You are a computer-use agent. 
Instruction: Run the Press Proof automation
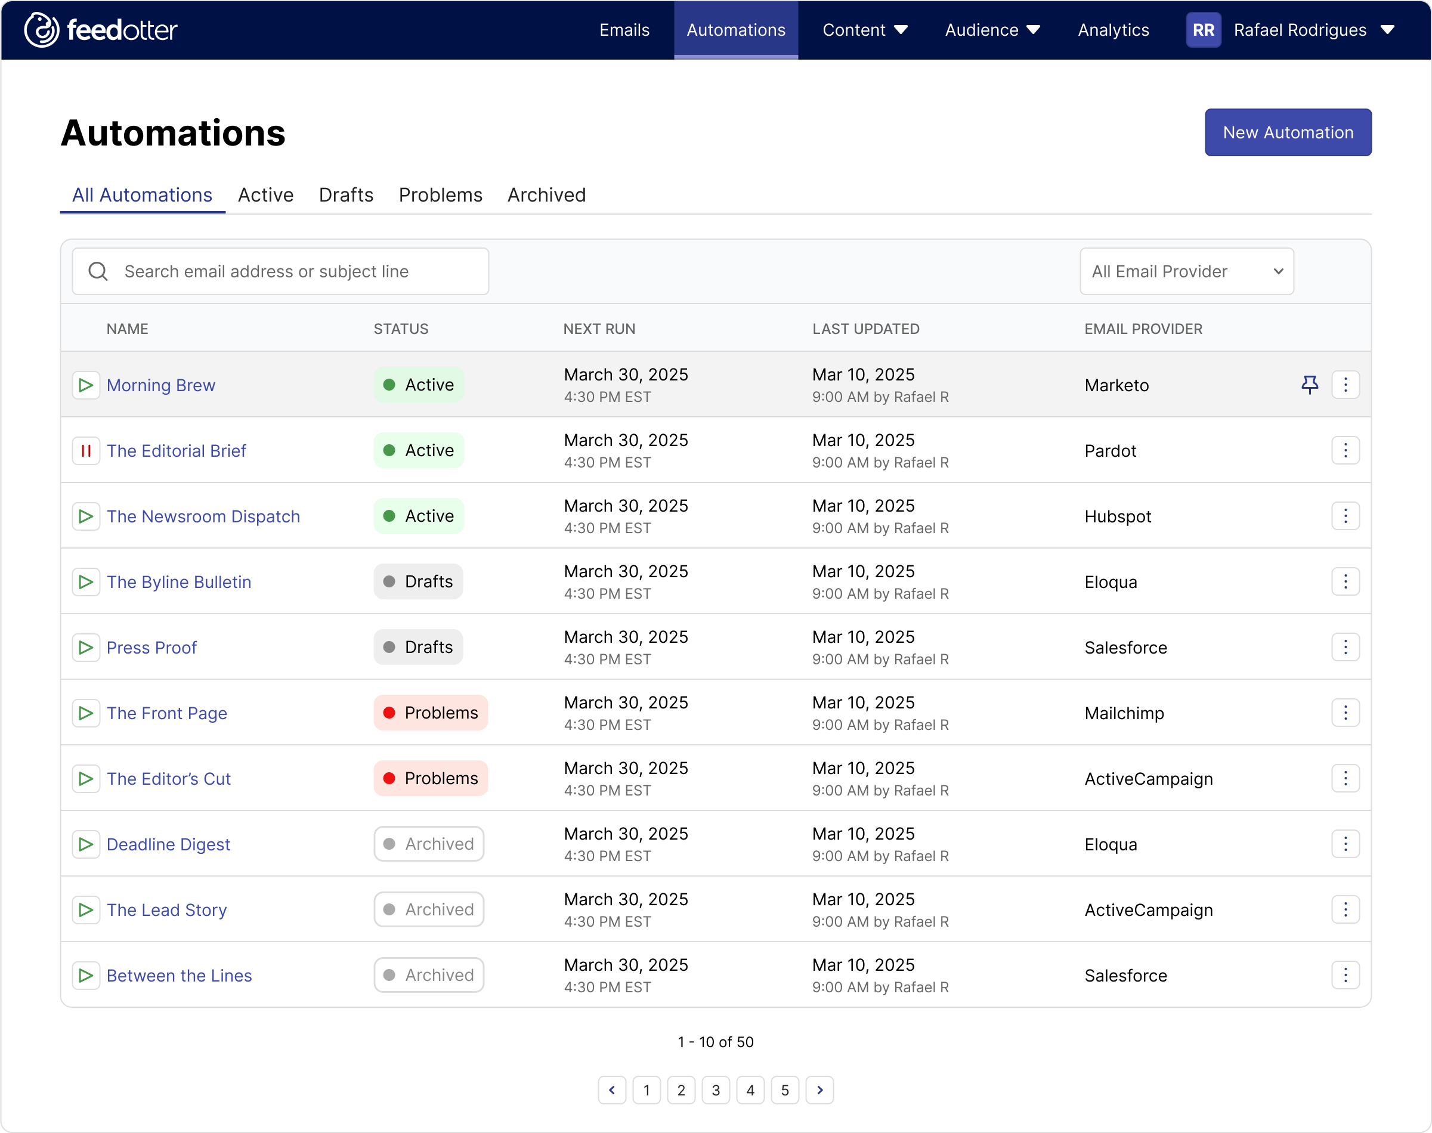point(85,648)
